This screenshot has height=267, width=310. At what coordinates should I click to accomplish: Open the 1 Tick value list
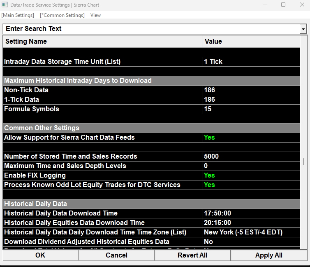[x=252, y=62]
